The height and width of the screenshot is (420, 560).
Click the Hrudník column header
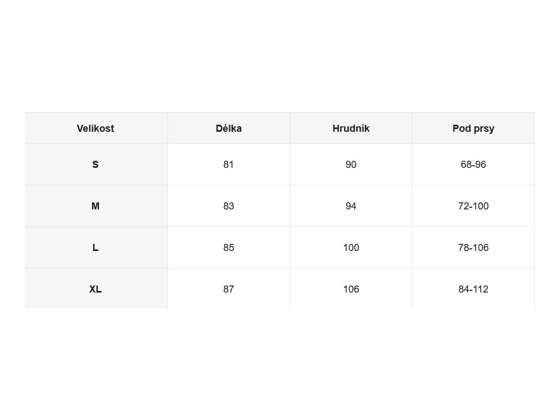(351, 128)
